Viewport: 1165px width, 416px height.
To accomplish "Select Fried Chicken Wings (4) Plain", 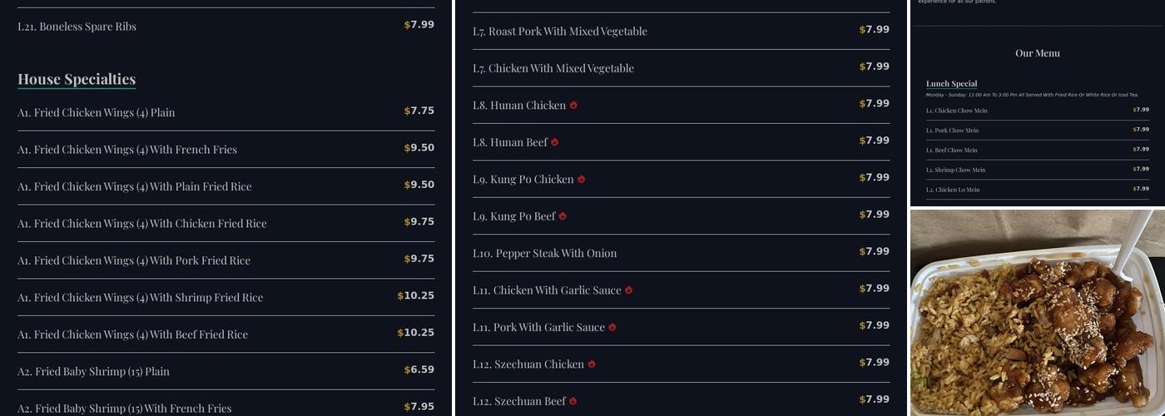I will [96, 112].
